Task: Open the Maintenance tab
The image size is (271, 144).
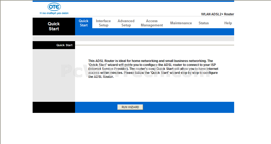Action: click(181, 23)
